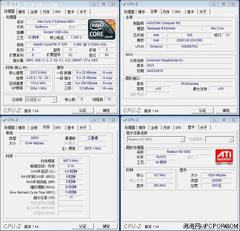
Task: Open 缓存 tab in mainboard window
Action: coord(142,12)
